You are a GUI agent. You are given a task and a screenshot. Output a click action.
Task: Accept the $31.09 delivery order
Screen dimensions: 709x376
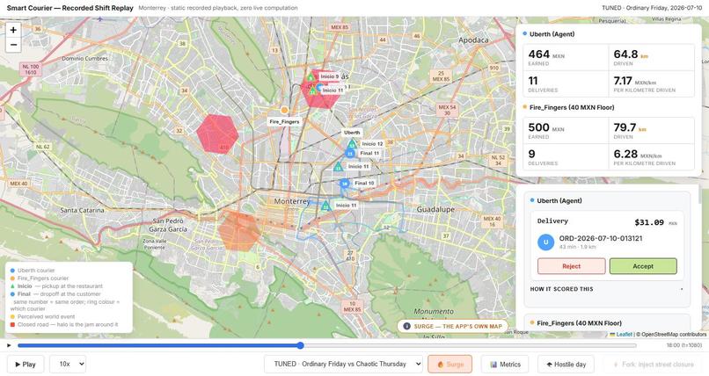coord(643,266)
